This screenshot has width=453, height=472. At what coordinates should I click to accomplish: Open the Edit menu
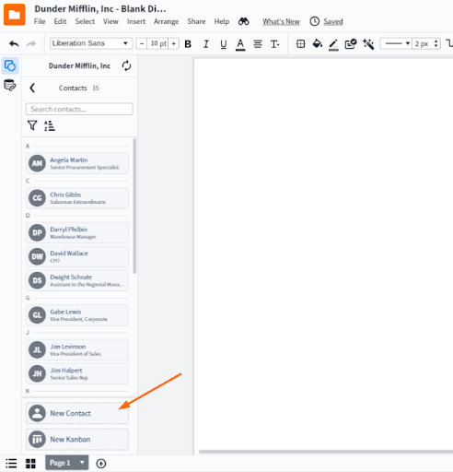click(x=60, y=21)
